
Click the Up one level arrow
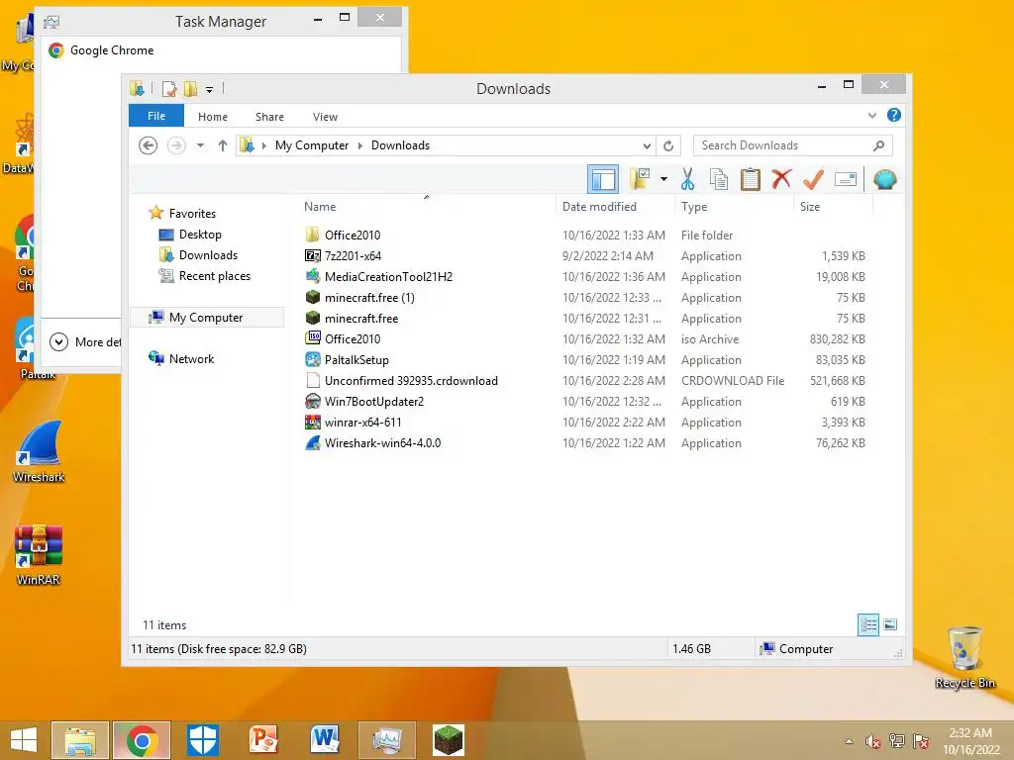pyautogui.click(x=223, y=145)
